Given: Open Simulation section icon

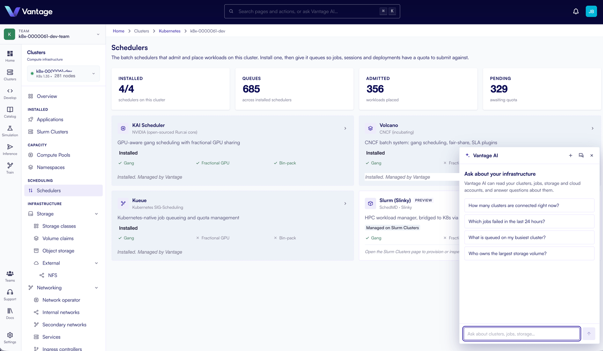Looking at the screenshot, I should (x=10, y=131).
